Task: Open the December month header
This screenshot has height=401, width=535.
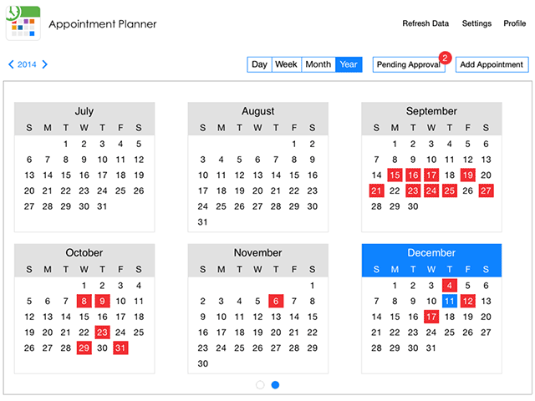Action: pos(431,252)
